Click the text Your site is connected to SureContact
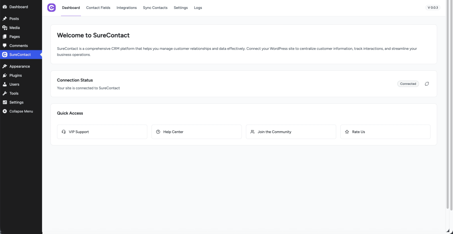Viewport: 453px width, 234px height. click(88, 88)
